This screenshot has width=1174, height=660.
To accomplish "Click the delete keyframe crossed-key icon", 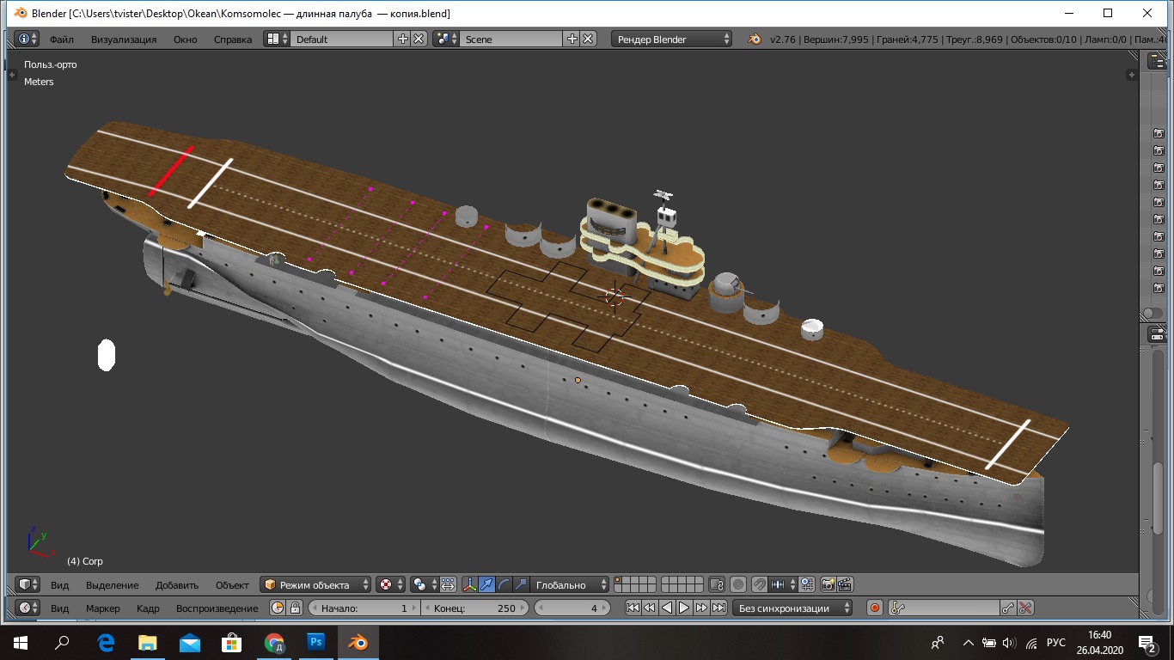I will (x=1024, y=608).
